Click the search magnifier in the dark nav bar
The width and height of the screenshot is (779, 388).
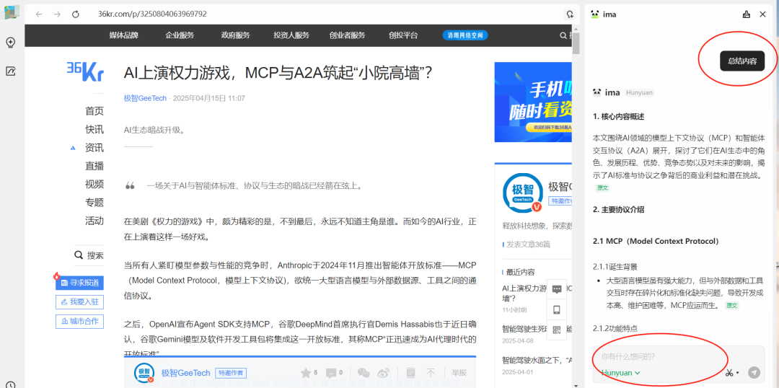[563, 35]
